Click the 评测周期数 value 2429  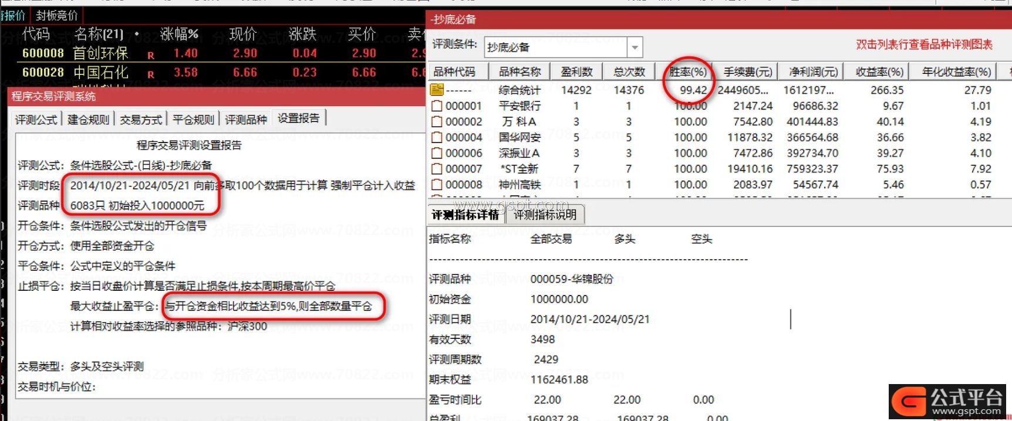click(546, 359)
